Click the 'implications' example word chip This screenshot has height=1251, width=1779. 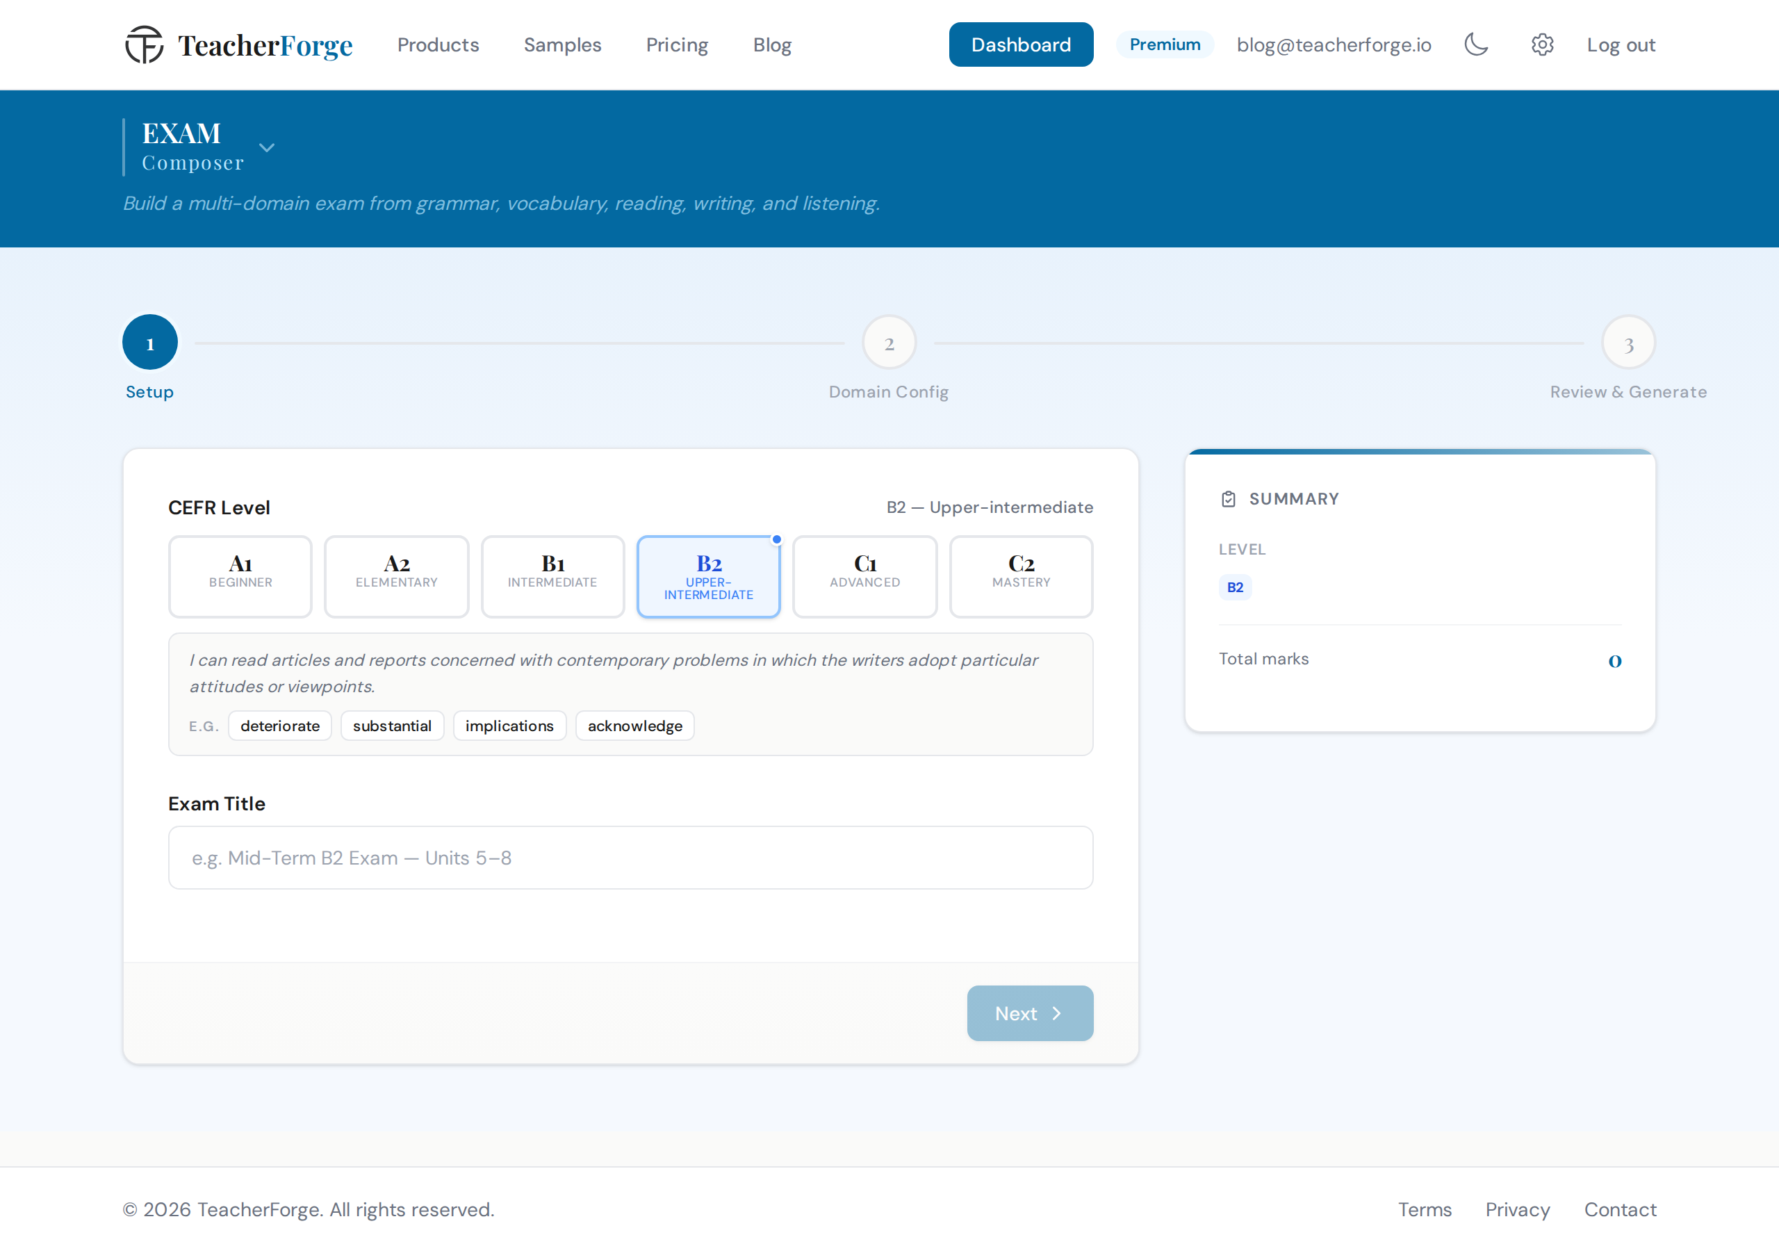click(x=509, y=726)
